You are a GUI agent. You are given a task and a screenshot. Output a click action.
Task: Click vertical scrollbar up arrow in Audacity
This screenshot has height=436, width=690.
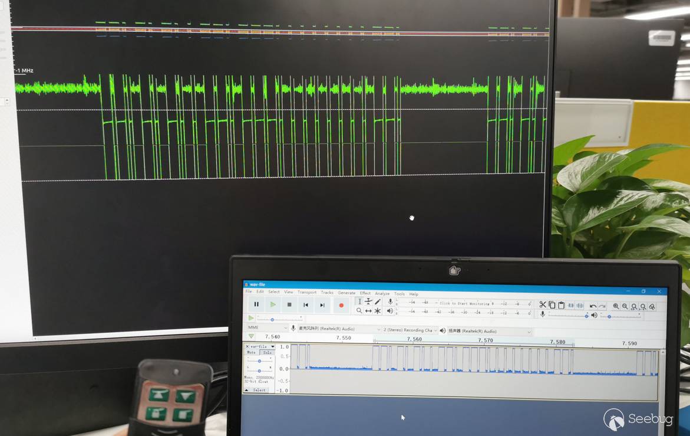click(x=663, y=353)
